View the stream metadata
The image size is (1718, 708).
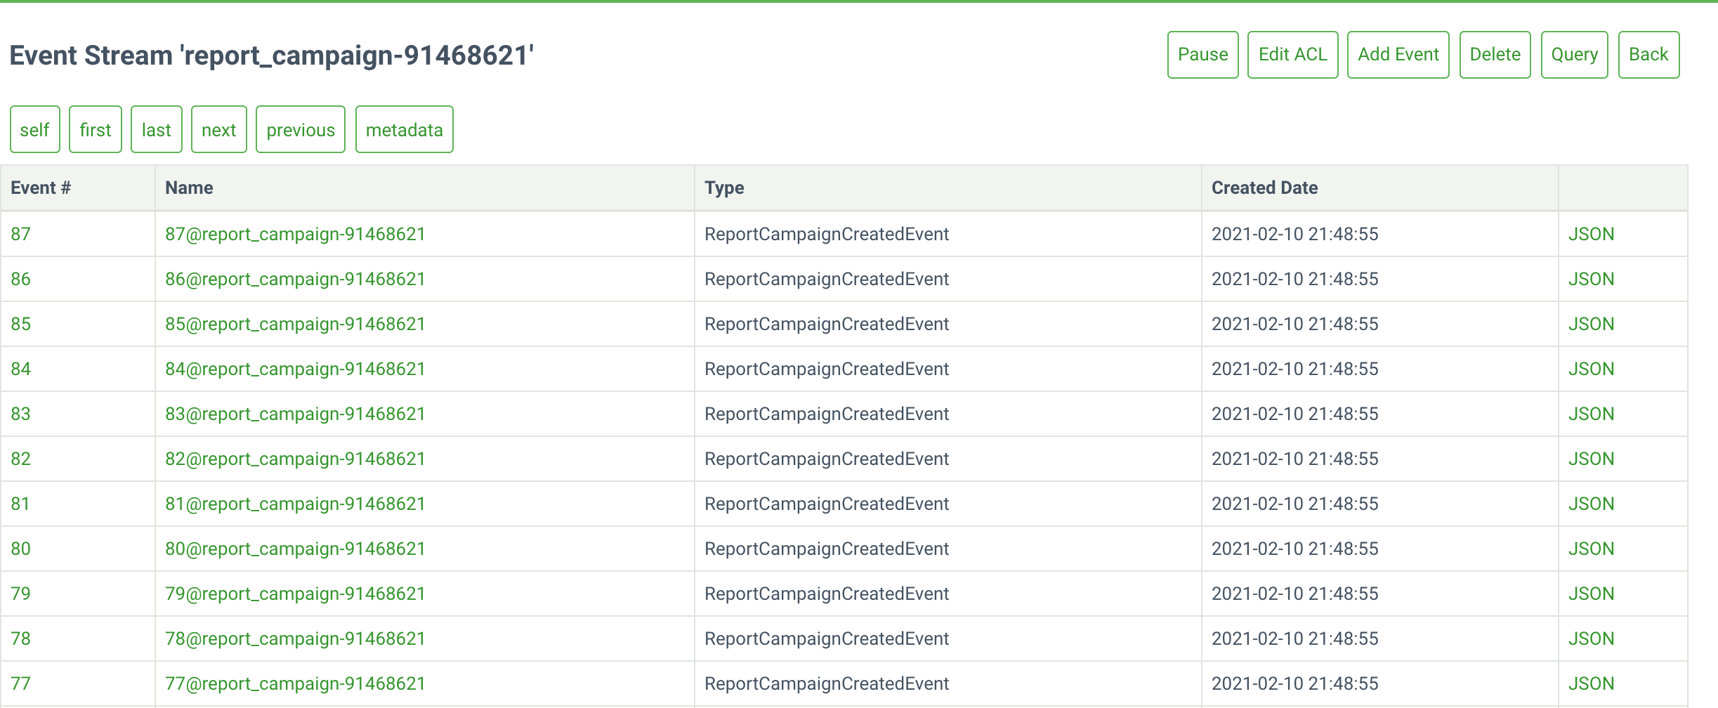coord(404,130)
